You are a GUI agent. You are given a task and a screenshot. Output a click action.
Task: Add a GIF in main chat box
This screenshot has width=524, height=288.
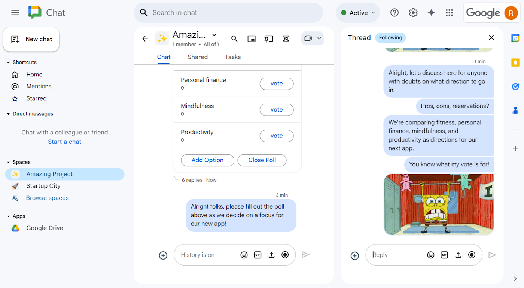tap(258, 255)
